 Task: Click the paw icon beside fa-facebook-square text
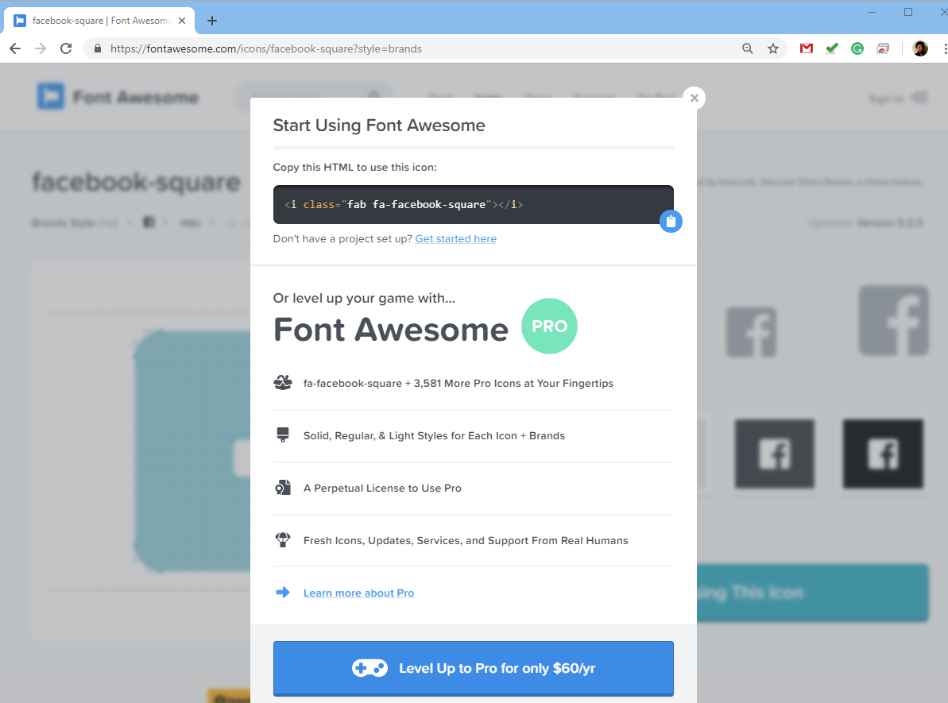[283, 382]
